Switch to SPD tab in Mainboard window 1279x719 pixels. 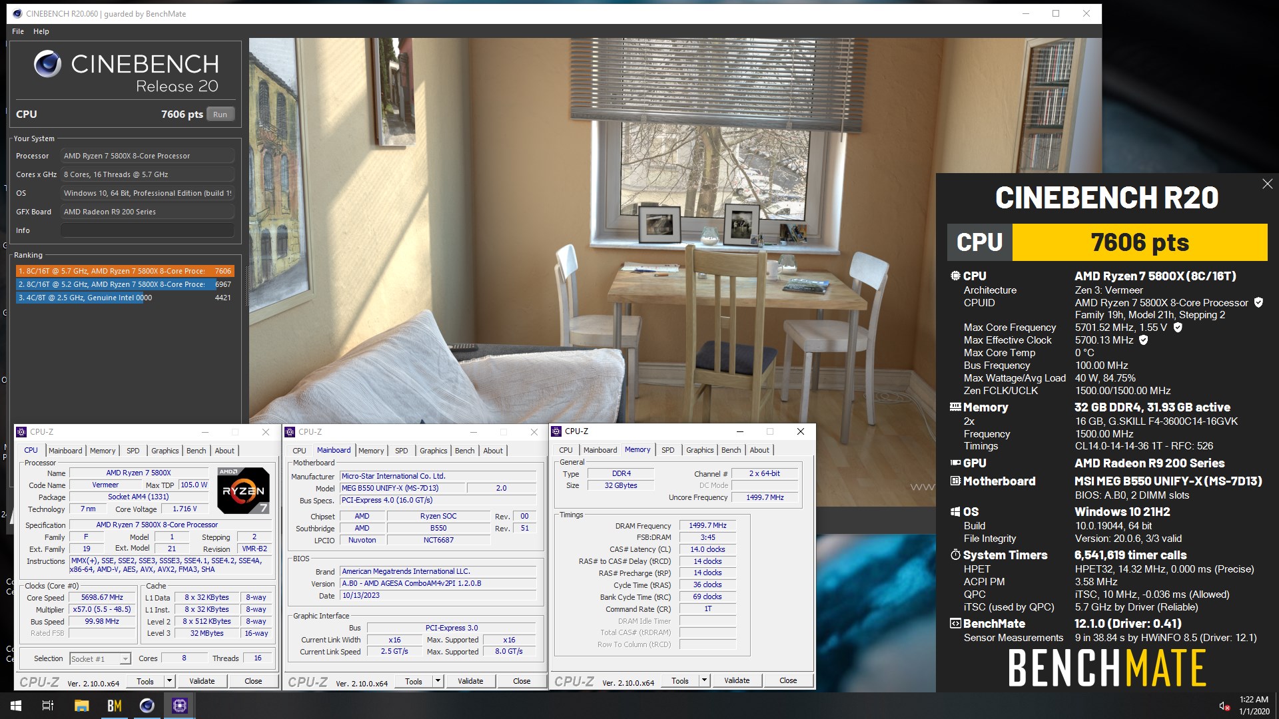tap(401, 451)
